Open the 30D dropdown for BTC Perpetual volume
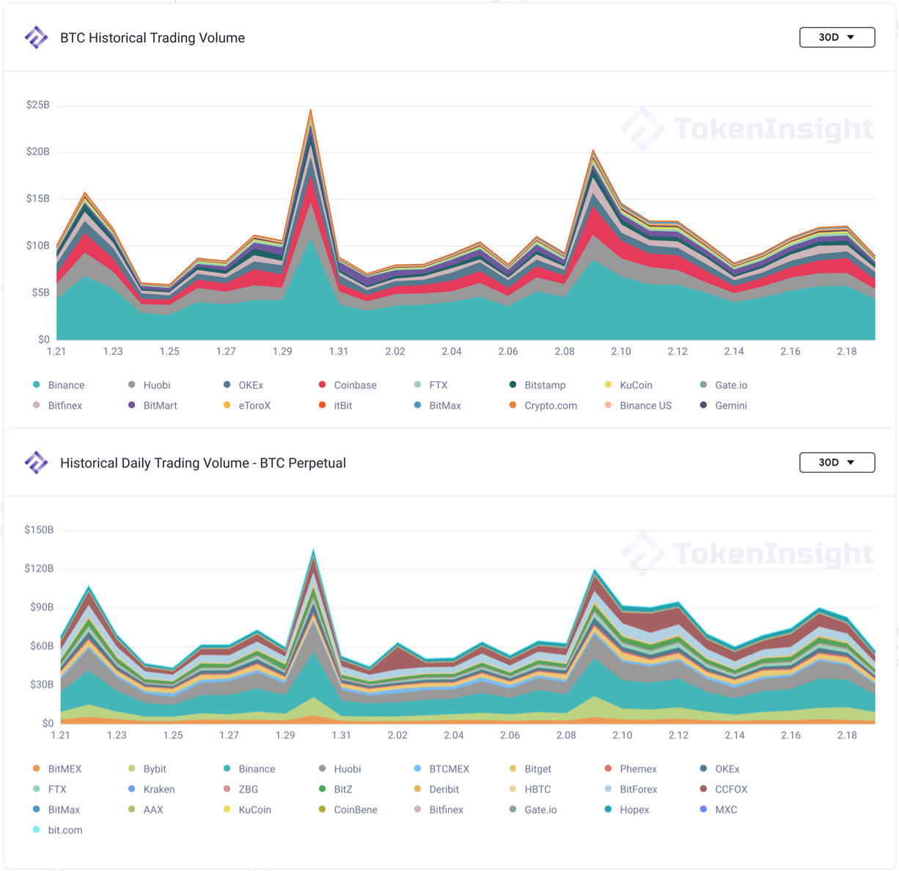 point(837,463)
